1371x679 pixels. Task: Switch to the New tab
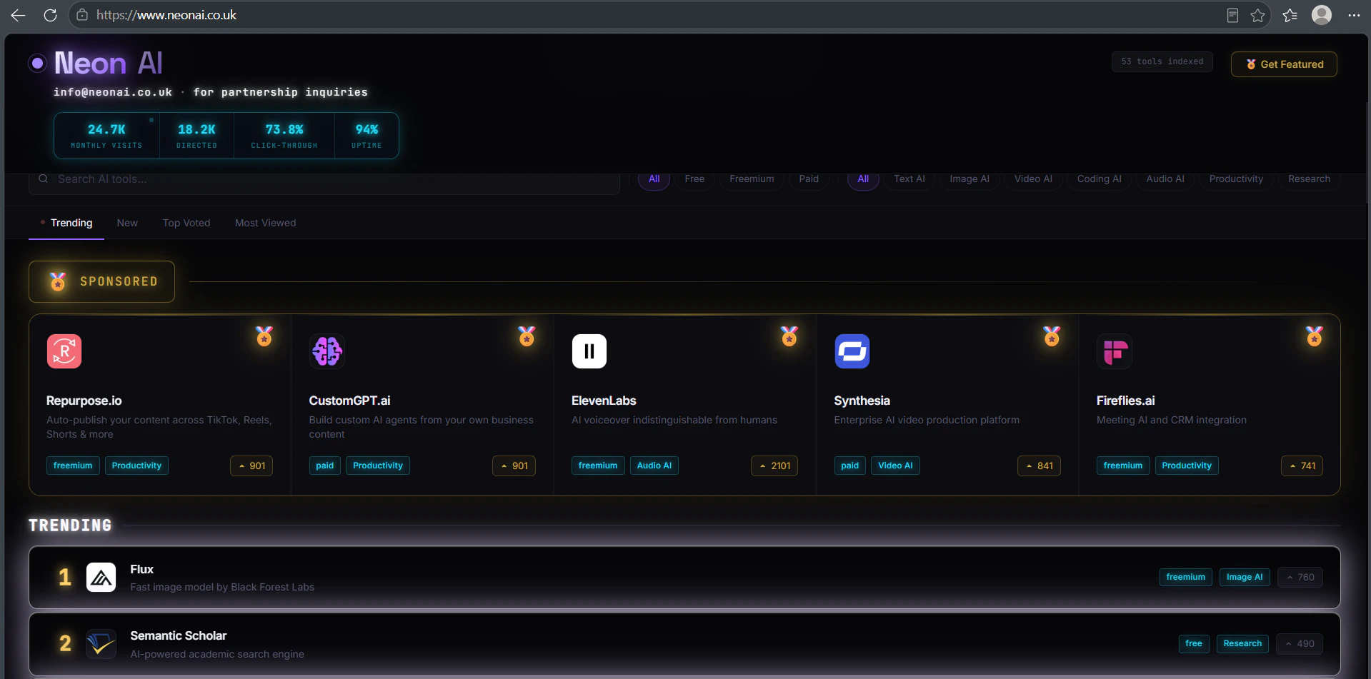click(x=127, y=223)
